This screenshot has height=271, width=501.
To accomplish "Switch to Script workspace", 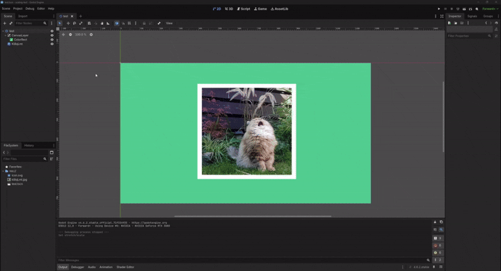I will [x=244, y=9].
